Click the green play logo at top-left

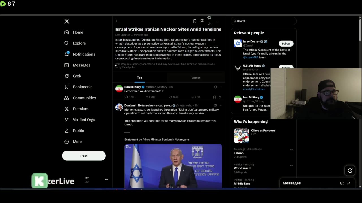[3, 4]
